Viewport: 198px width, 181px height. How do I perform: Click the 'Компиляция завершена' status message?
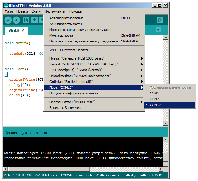[x=26, y=133]
